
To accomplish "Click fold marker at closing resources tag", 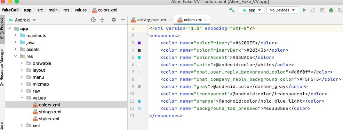I will [147, 115].
